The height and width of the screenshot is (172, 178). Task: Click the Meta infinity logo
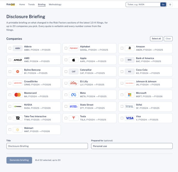pyautogui.click(x=74, y=95)
